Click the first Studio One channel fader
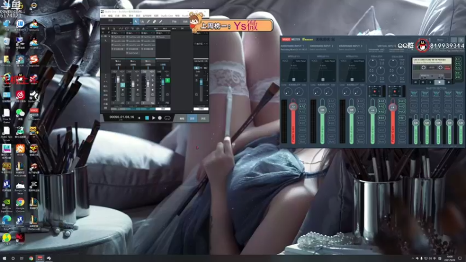The image size is (466, 262). [118, 79]
